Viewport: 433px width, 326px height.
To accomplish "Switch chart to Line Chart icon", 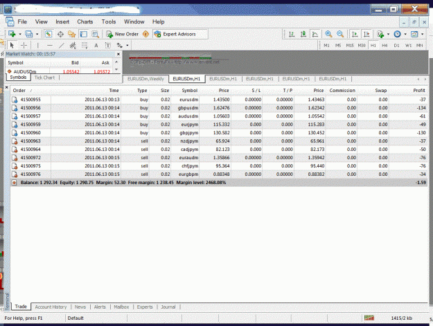I will coord(315,34).
